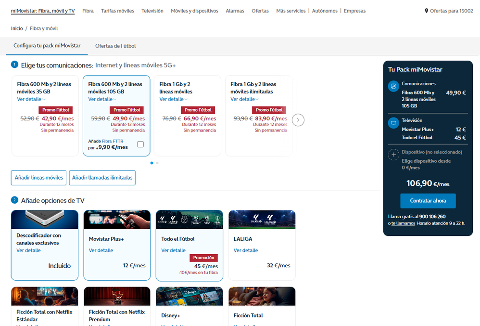Image resolution: width=480 pixels, height=326 pixels.
Task: Click the second carousel pagination dot
Action: 157,163
